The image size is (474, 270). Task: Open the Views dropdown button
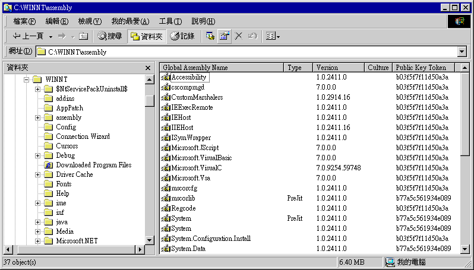pyautogui.click(x=273, y=36)
